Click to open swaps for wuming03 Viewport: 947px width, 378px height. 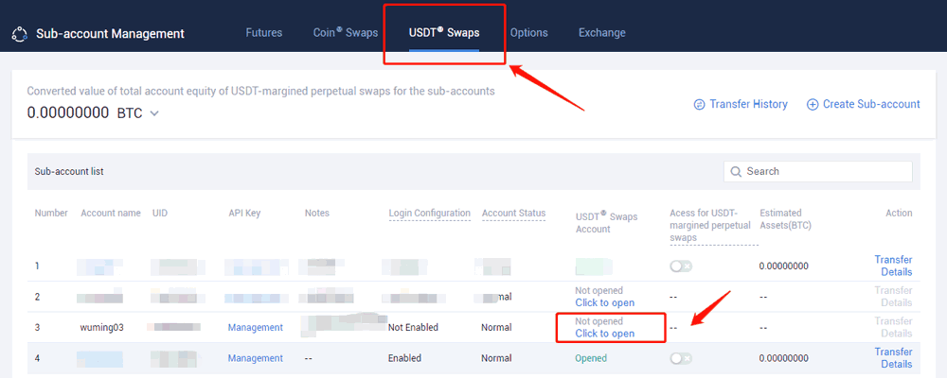coord(604,334)
